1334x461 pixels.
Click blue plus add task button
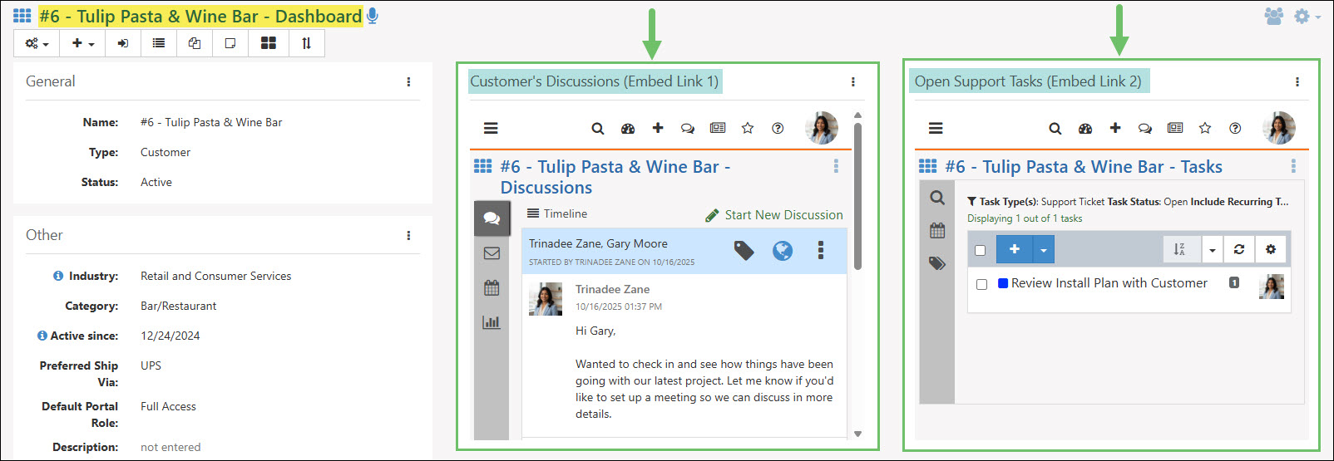tap(1015, 249)
